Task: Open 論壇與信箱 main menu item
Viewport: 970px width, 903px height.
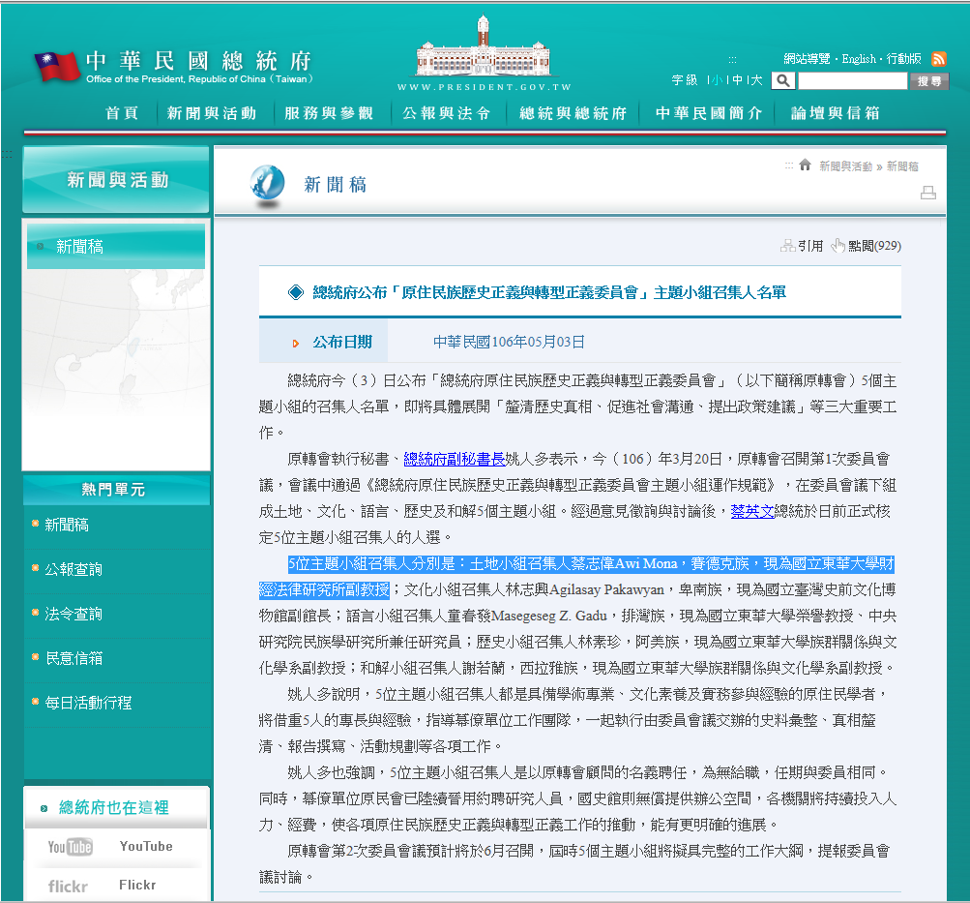Action: (x=836, y=113)
